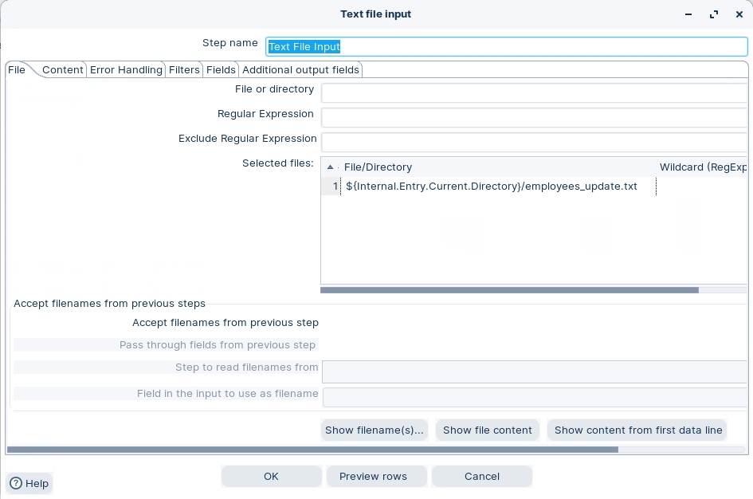Focus the File or directory input

(534, 93)
